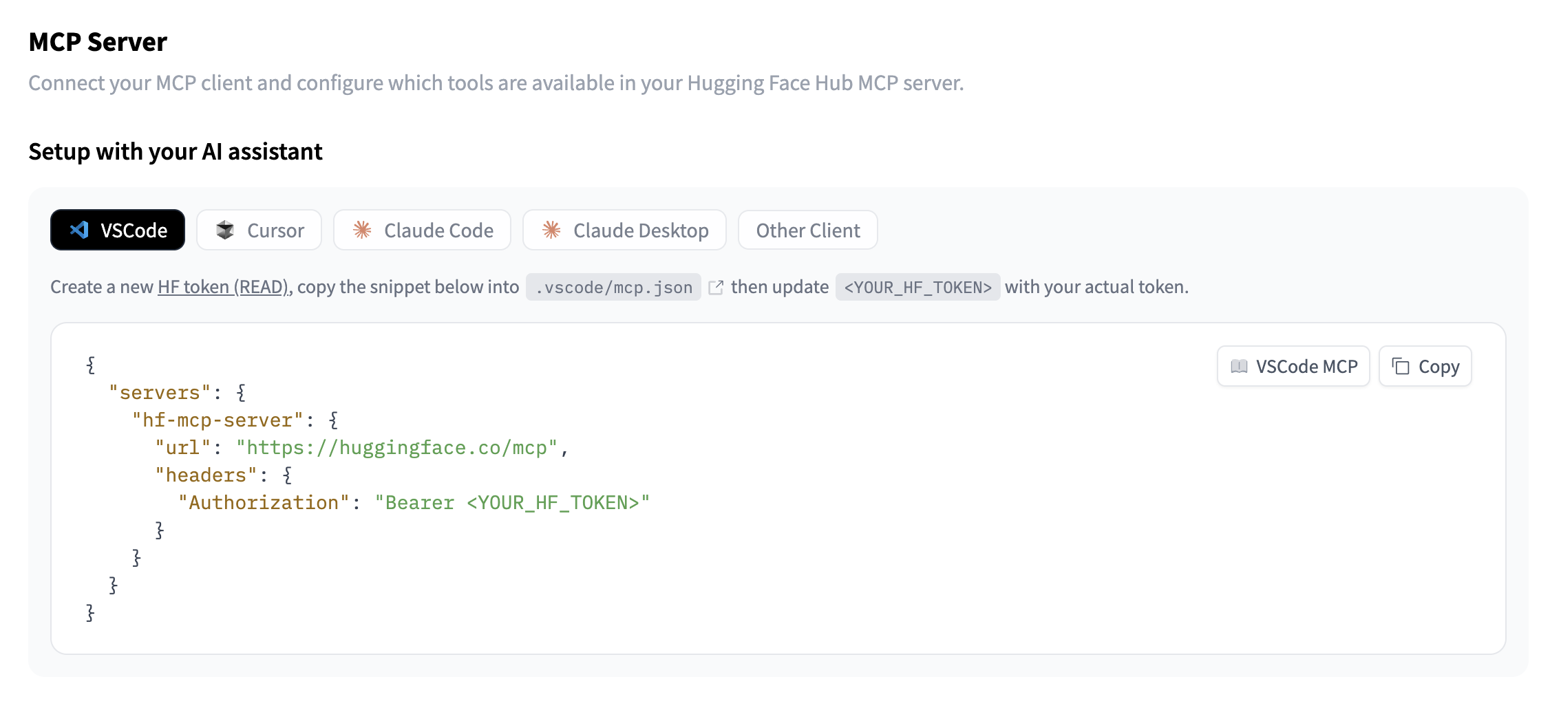Click the Connect your MCP client description text
This screenshot has height=710, width=1550.
(496, 83)
